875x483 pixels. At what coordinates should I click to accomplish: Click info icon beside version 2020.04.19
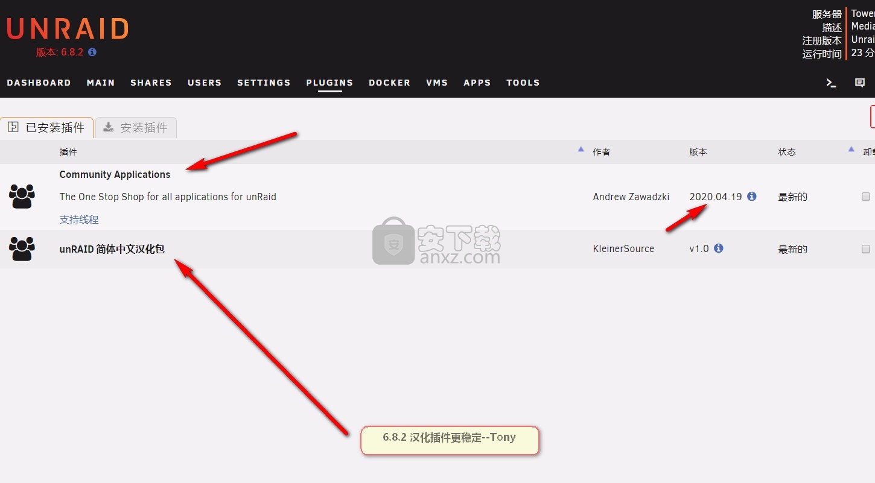pos(752,196)
